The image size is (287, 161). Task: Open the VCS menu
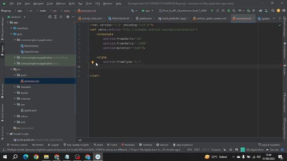click(x=98, y=4)
